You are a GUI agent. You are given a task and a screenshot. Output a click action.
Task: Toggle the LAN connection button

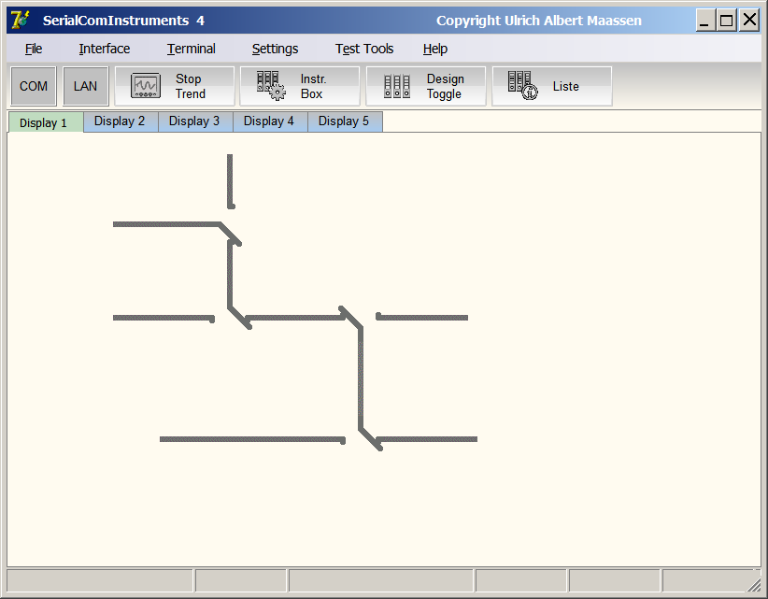point(85,86)
